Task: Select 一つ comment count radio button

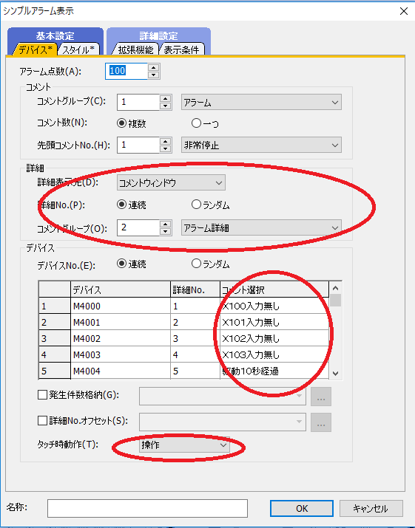Action: [196, 123]
